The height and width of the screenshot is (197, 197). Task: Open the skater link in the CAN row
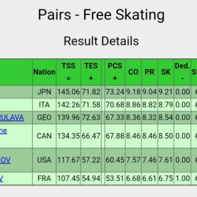pos(3,131)
